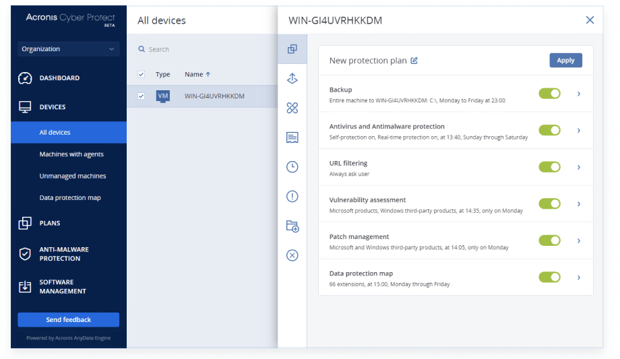Open the Organization dropdown
620x359 pixels.
[69, 49]
